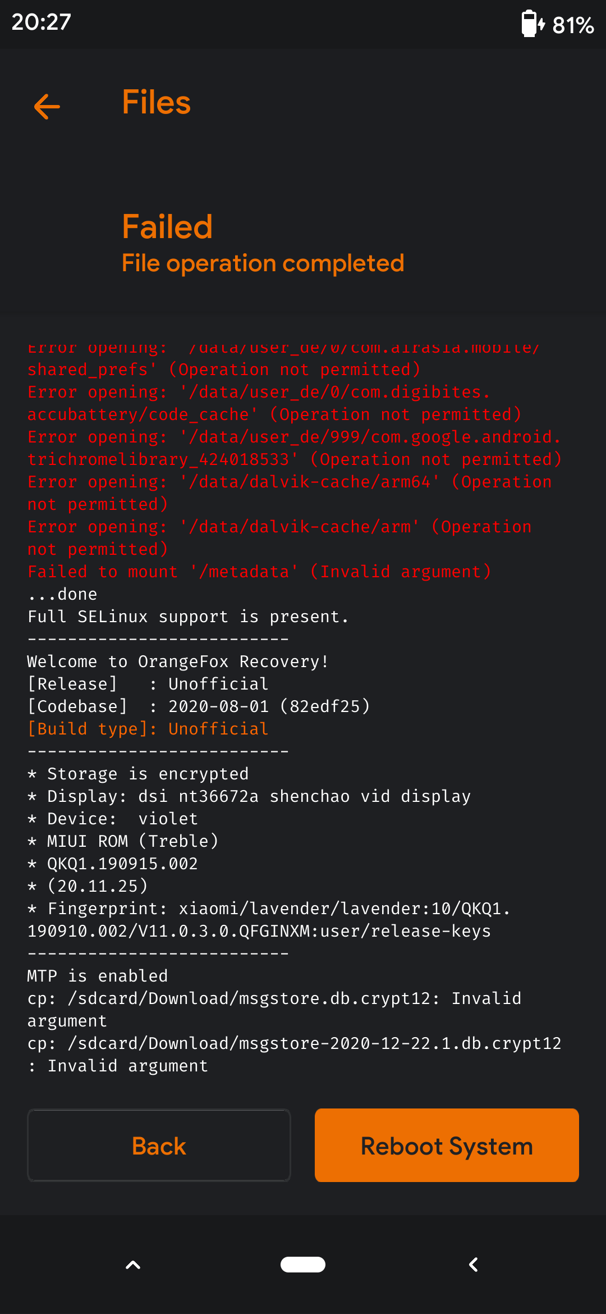Tap 'File operation completed' subtitle
This screenshot has height=1314, width=606.
pyautogui.click(x=263, y=263)
